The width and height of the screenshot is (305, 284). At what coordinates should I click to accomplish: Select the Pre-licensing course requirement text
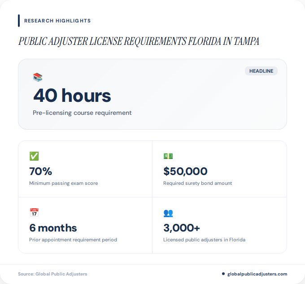pyautogui.click(x=82, y=113)
